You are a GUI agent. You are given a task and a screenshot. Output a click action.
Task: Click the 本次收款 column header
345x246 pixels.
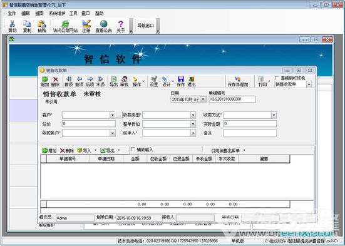(227, 159)
